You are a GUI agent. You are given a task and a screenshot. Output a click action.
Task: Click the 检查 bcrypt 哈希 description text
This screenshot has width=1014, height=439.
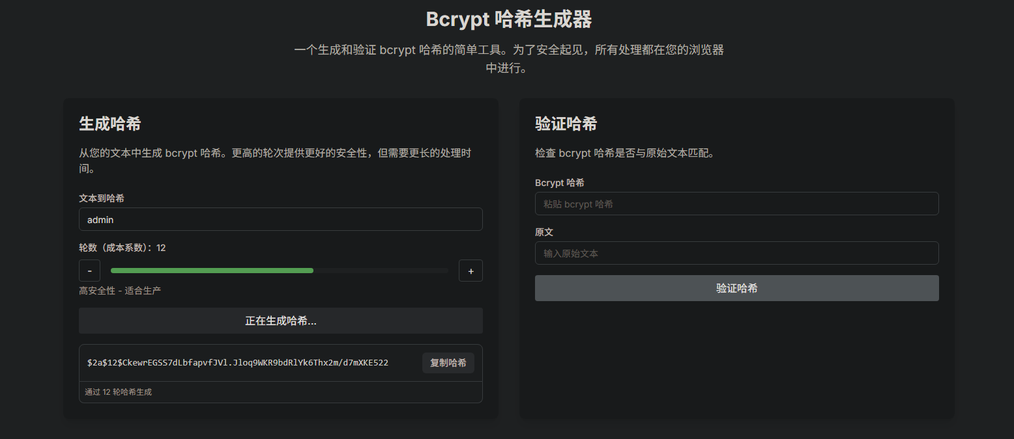[x=624, y=153]
